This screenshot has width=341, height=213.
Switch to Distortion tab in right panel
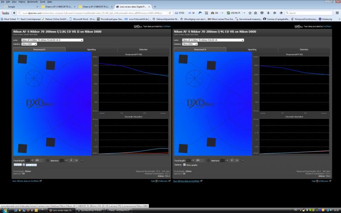click(x=304, y=49)
